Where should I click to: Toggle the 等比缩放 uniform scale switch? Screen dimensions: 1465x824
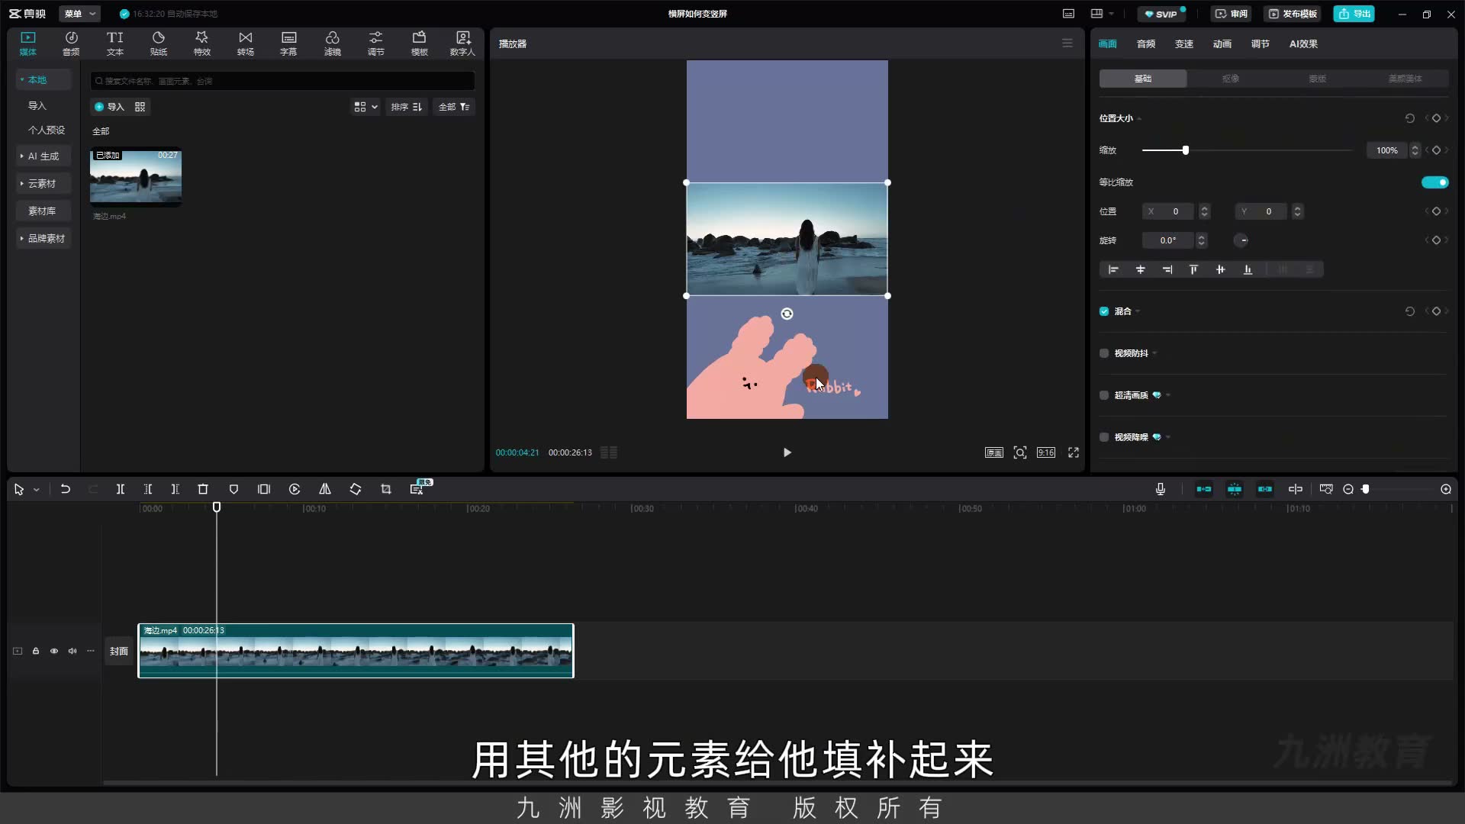1434,182
